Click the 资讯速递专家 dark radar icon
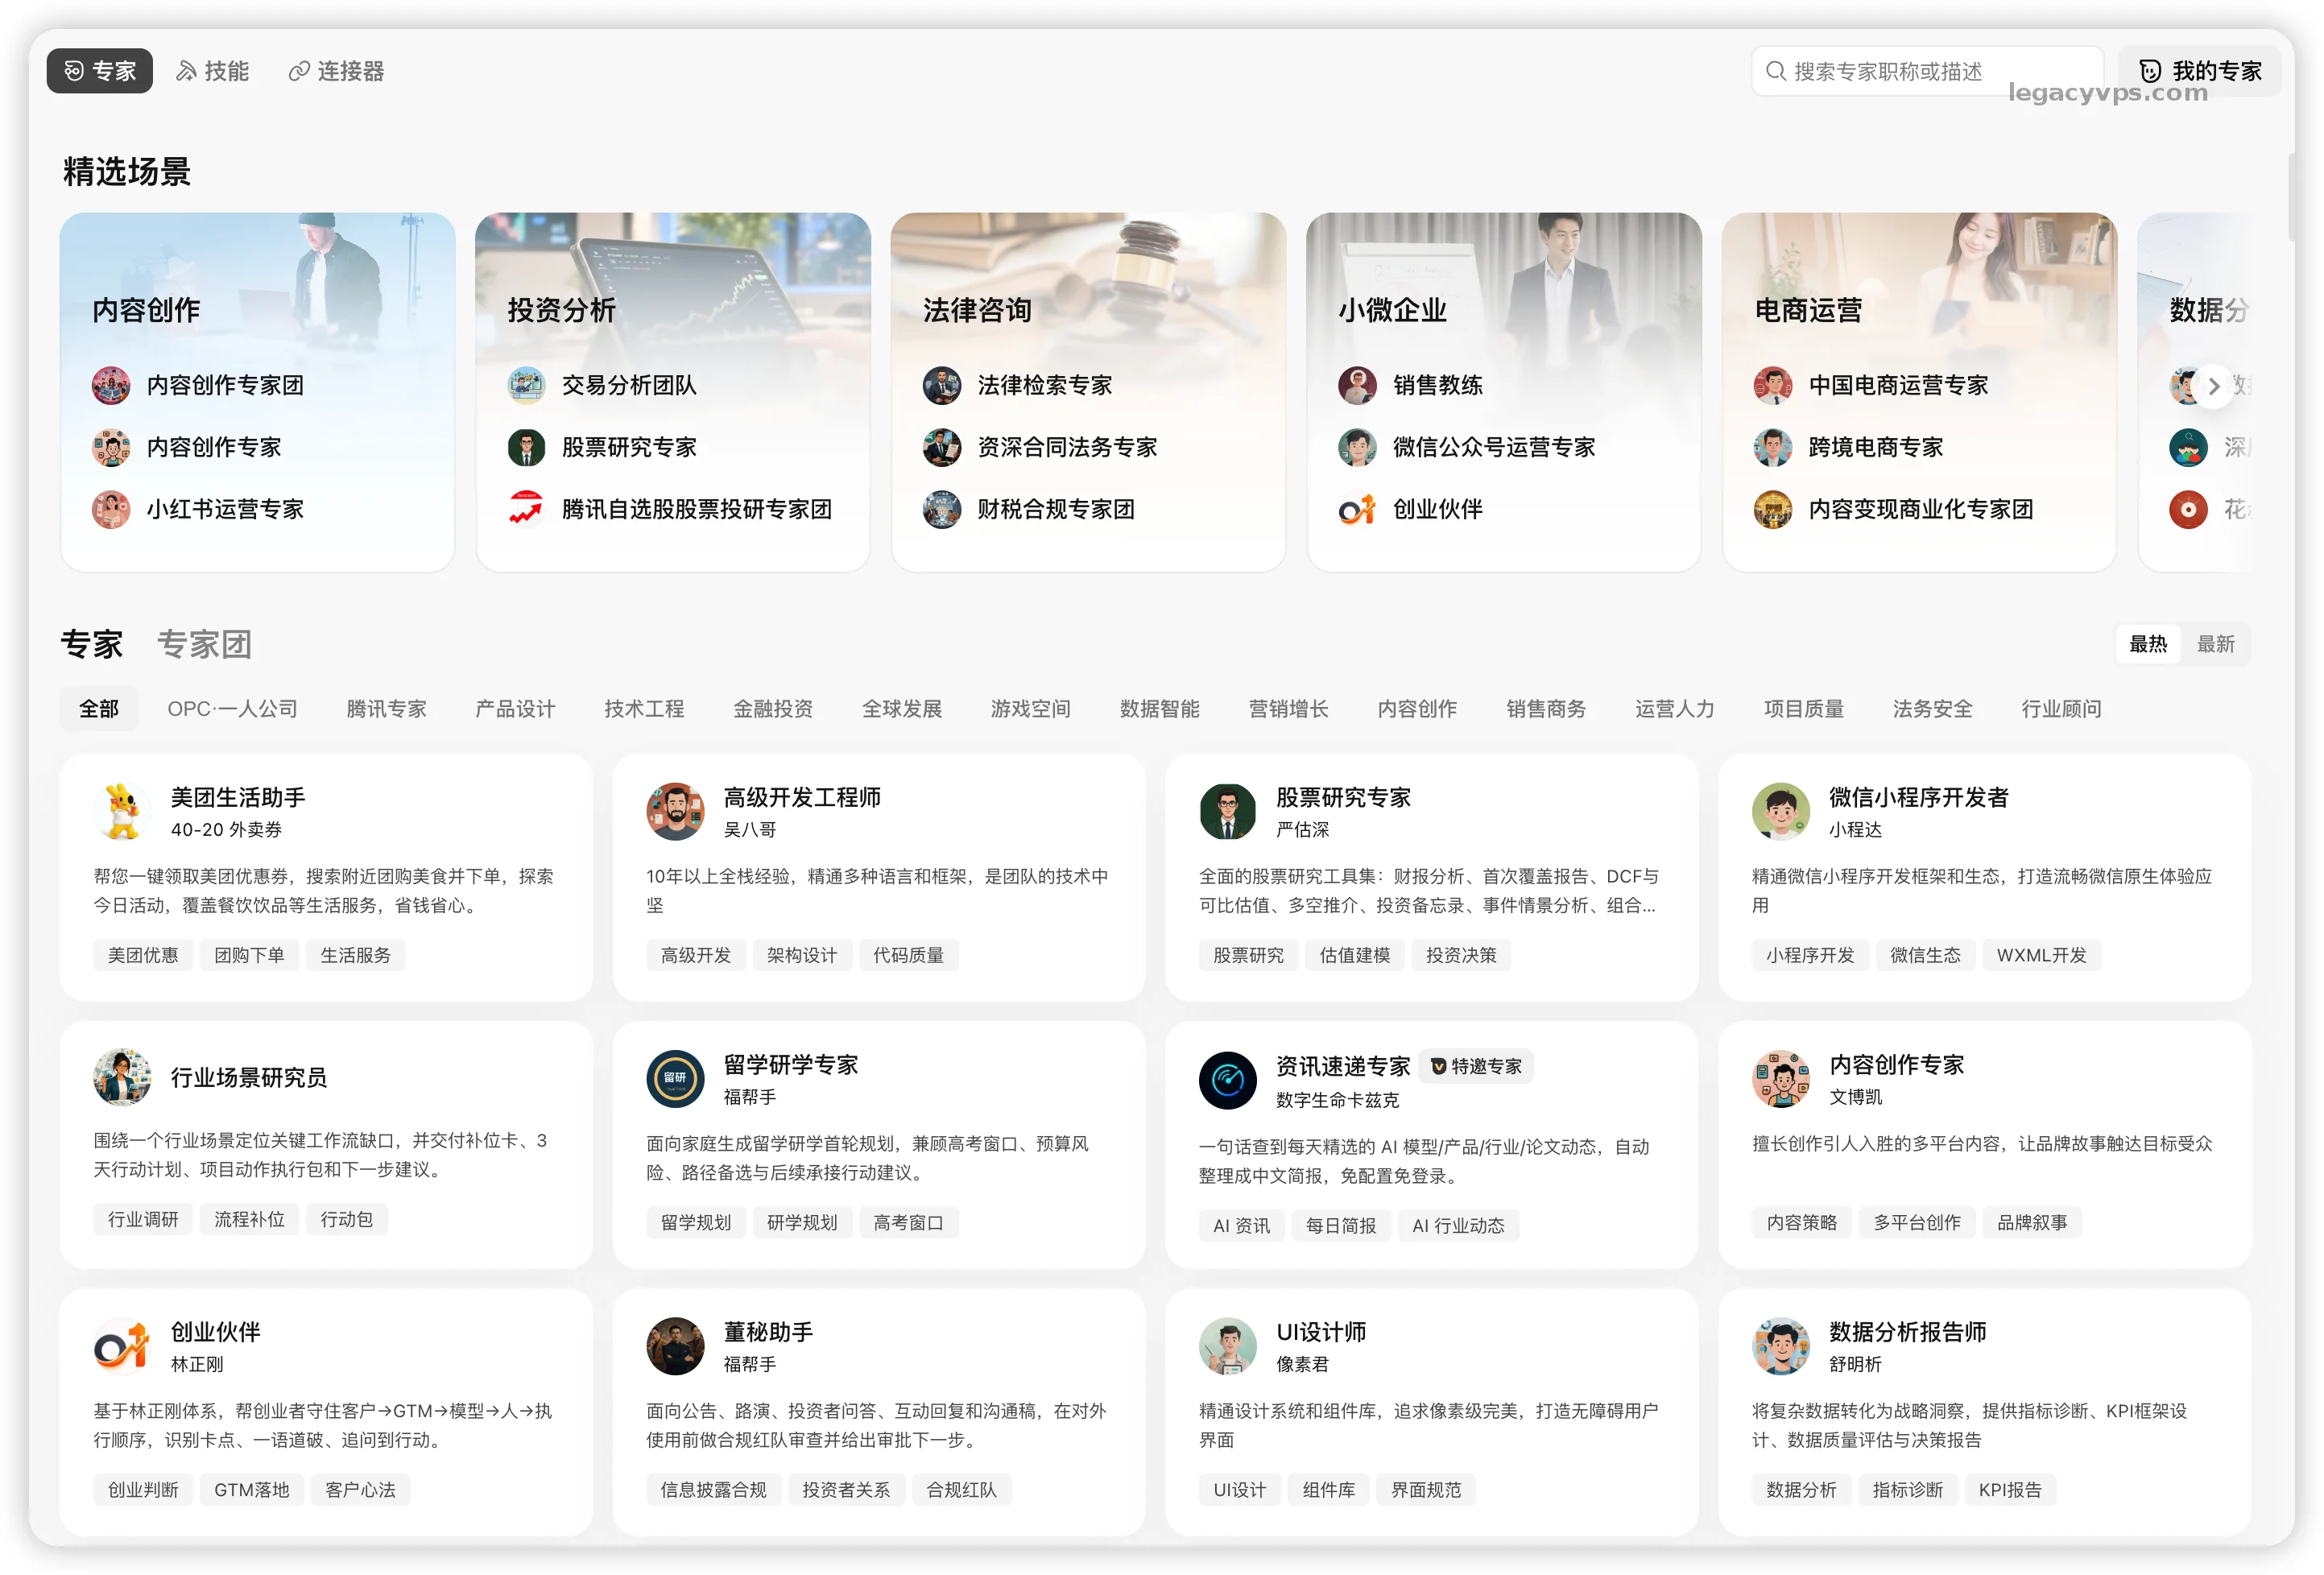The width and height of the screenshot is (2324, 1575). pos(1227,1080)
